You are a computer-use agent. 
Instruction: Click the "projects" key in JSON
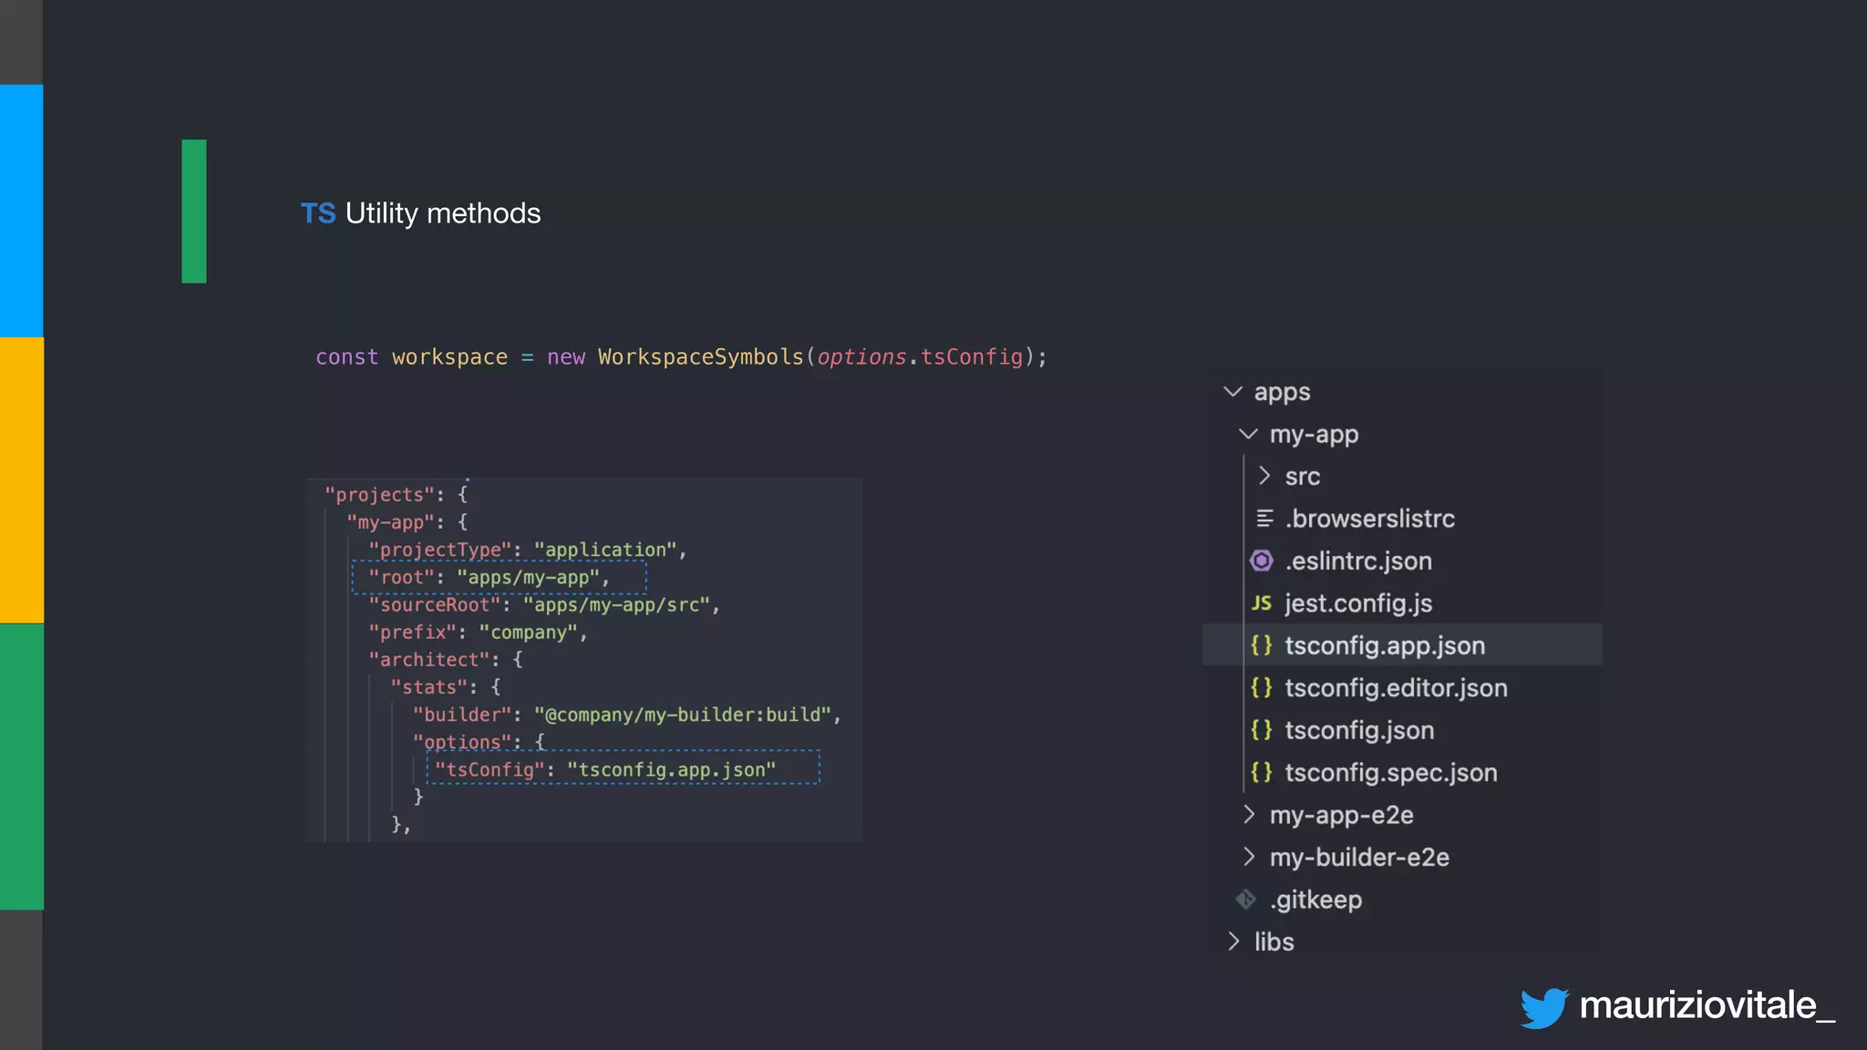click(380, 495)
